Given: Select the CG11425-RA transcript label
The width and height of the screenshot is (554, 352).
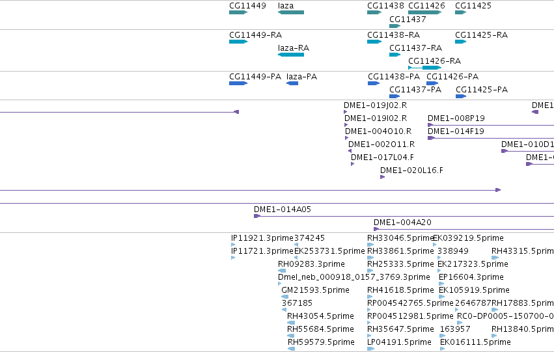Looking at the screenshot, I should click(481, 35).
